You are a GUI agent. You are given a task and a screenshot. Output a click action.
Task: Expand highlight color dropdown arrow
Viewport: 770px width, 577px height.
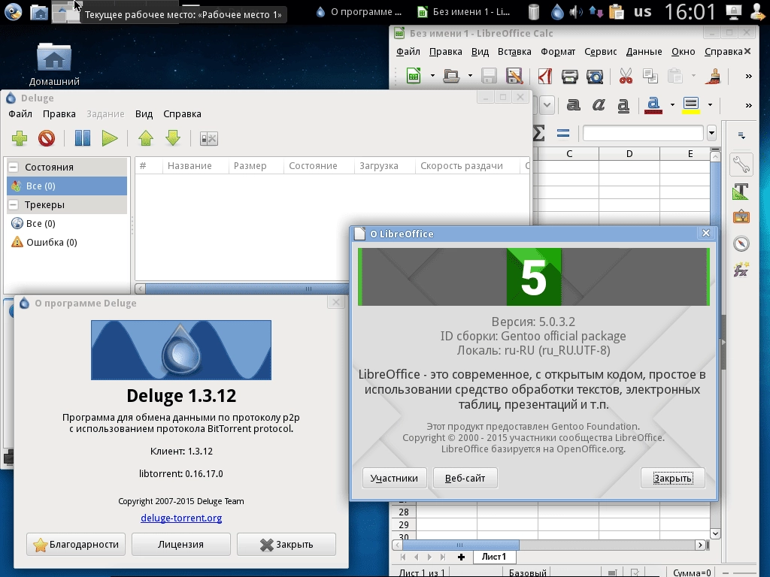[x=710, y=105]
